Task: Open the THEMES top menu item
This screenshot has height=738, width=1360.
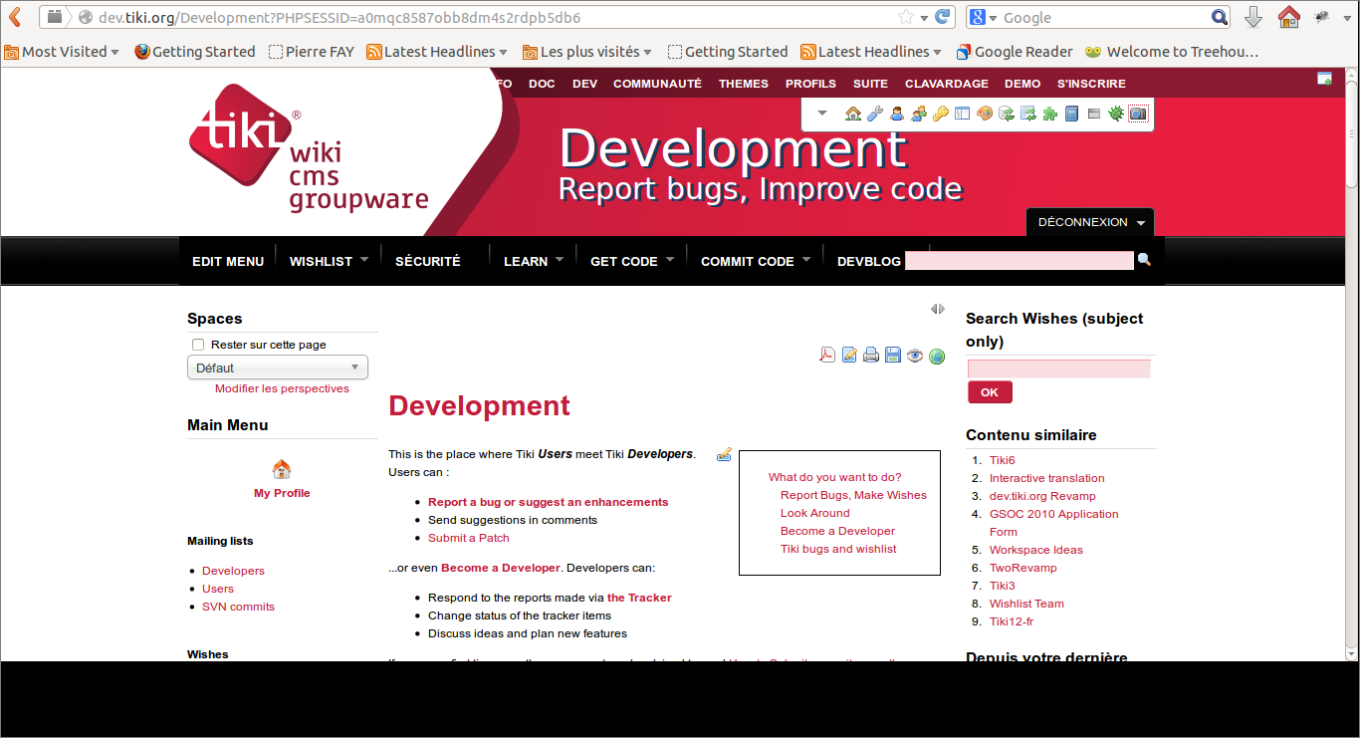Action: pyautogui.click(x=744, y=84)
